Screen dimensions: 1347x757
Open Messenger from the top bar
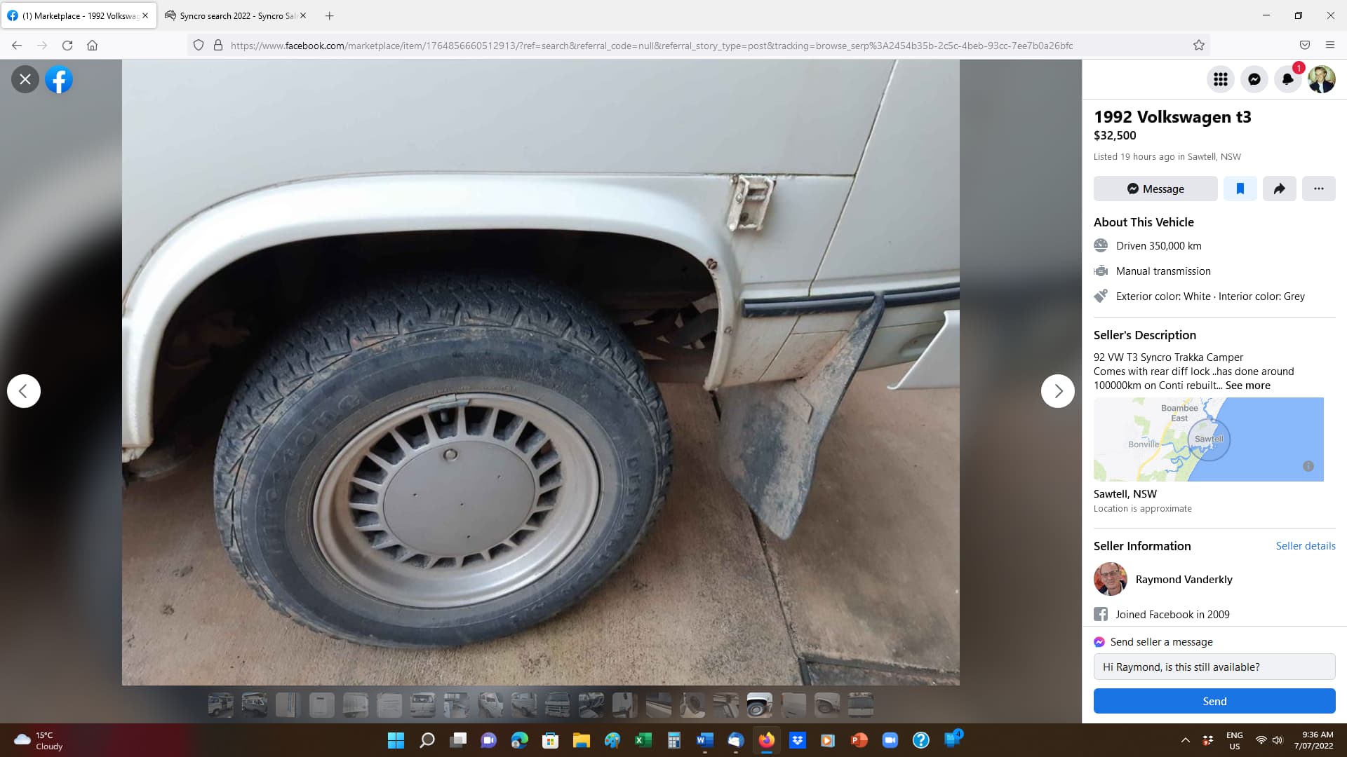[1254, 79]
